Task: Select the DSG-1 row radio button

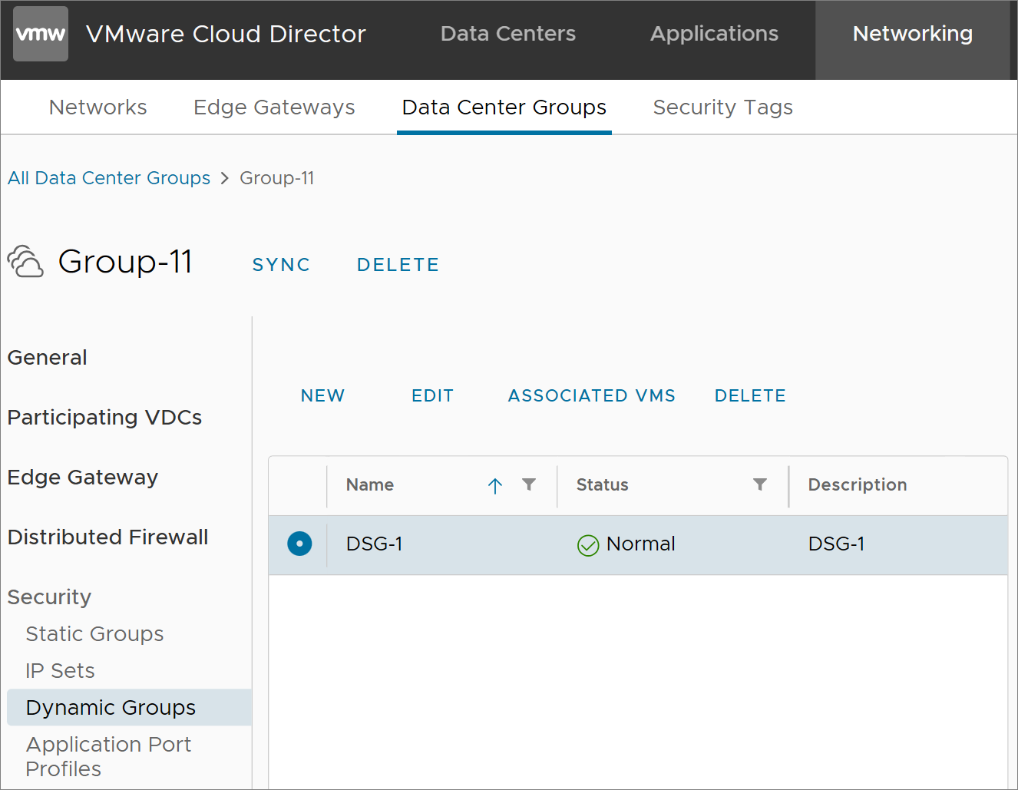Action: pos(299,544)
